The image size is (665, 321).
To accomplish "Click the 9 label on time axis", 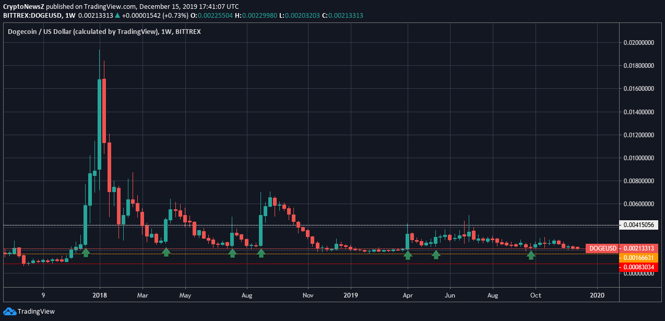I will (43, 295).
